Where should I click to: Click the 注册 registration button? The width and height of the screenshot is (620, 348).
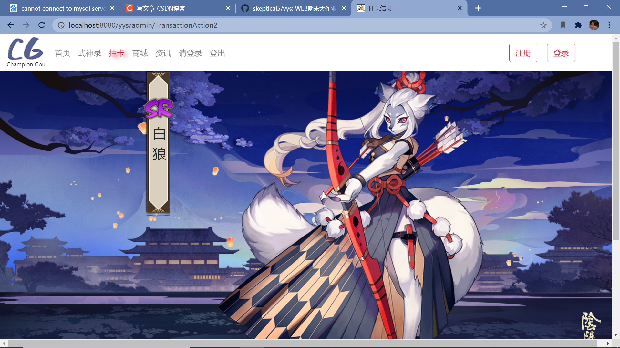pyautogui.click(x=523, y=53)
